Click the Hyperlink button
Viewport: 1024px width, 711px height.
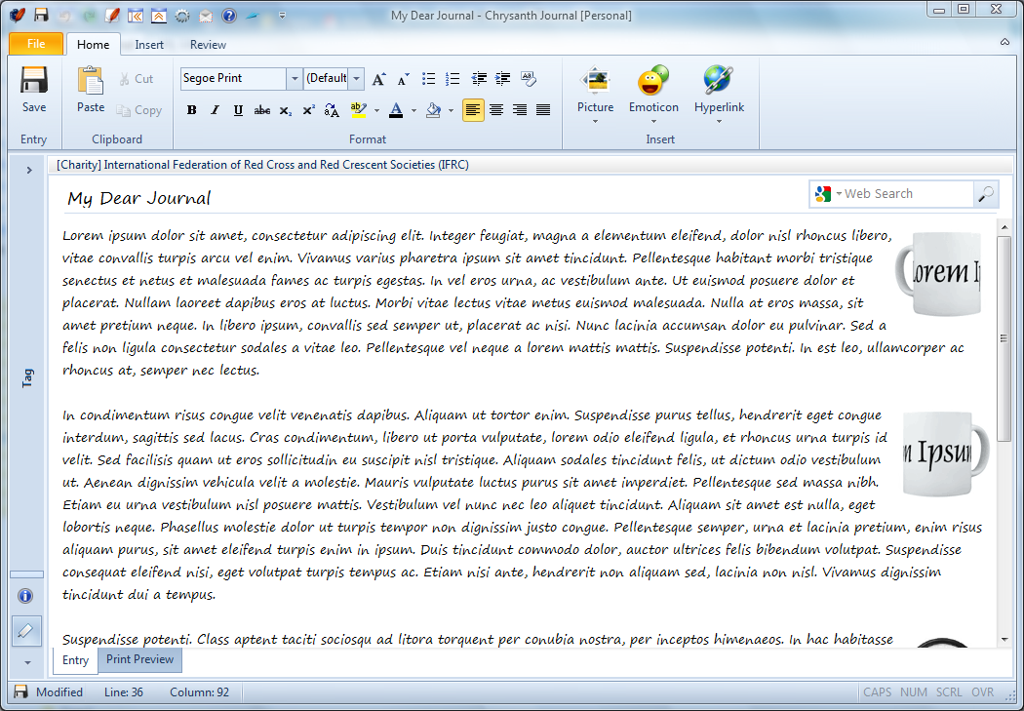point(719,95)
